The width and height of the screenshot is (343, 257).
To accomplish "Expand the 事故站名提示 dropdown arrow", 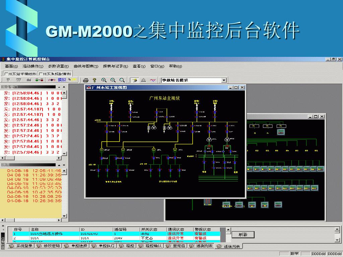I will coord(224,80).
